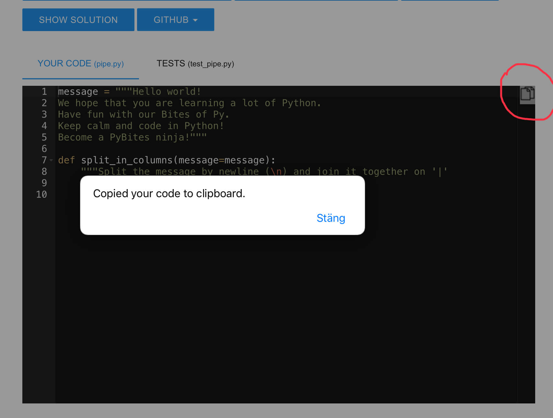Dismiss the dialog by clicking Stäng

click(330, 218)
